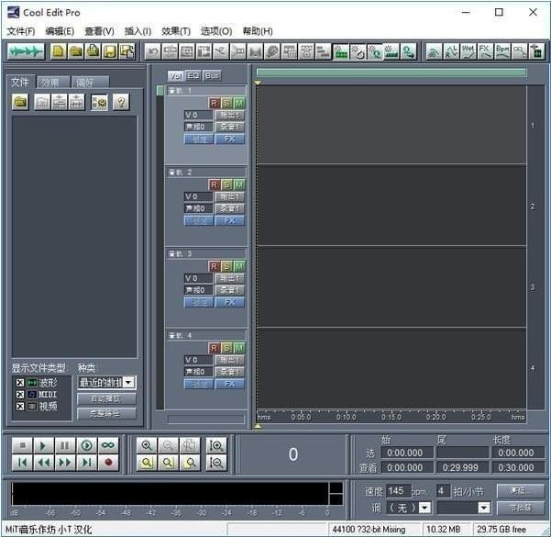
Task: Open the 种类 sort dropdown
Action: click(x=129, y=382)
